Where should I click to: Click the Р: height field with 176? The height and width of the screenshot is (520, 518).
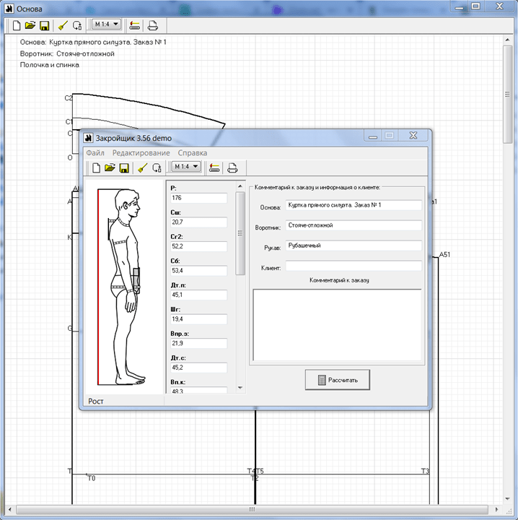198,198
